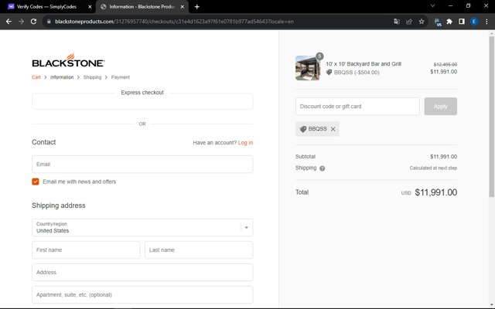Open a new browser tab
The width and height of the screenshot is (495, 309).
pyautogui.click(x=197, y=7)
